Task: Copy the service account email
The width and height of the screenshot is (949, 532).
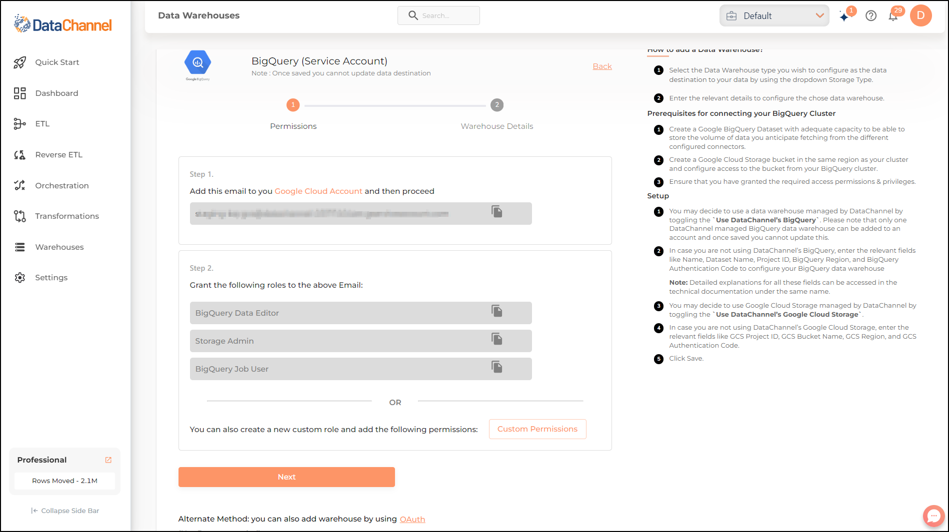Action: (x=496, y=211)
